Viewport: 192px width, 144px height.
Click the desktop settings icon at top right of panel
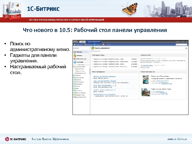(x=186, y=48)
